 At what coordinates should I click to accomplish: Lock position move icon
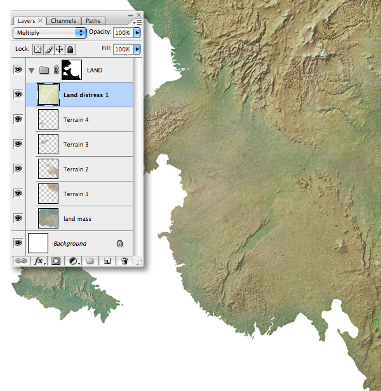[x=60, y=50]
